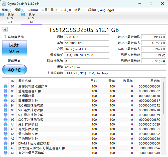Viewport: 168px width, 157px height.
Task: Open the 佈景主題(T) menu
Action: tap(49, 10)
